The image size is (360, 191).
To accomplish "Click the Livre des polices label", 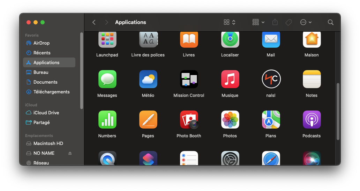I will click(148, 55).
